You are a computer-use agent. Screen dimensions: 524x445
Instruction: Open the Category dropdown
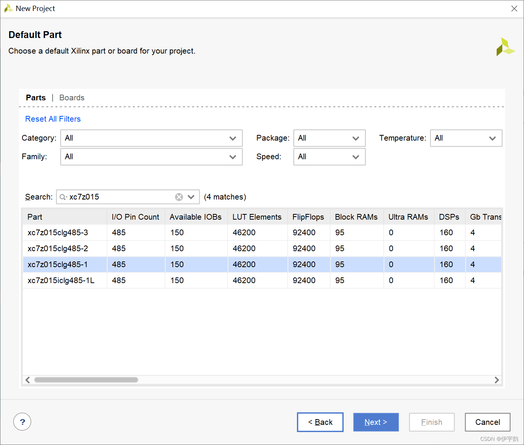tap(152, 138)
